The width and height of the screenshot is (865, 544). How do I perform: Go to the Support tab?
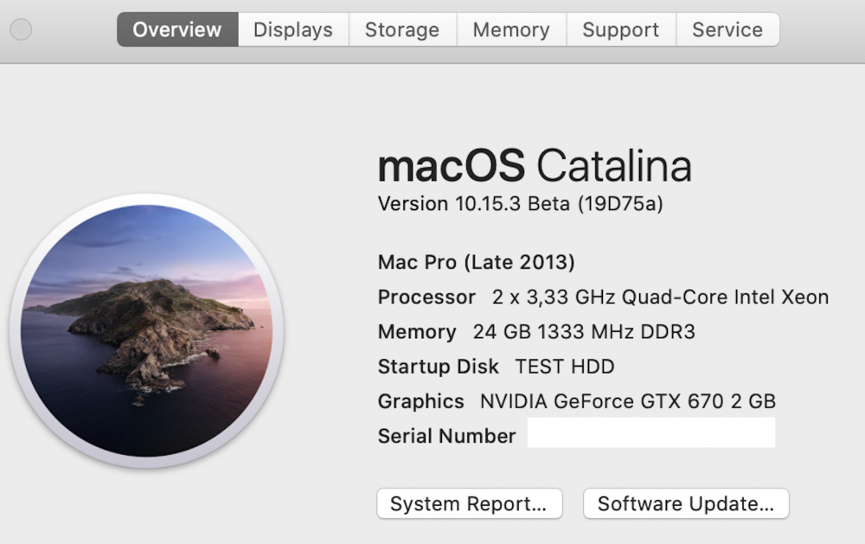(620, 29)
